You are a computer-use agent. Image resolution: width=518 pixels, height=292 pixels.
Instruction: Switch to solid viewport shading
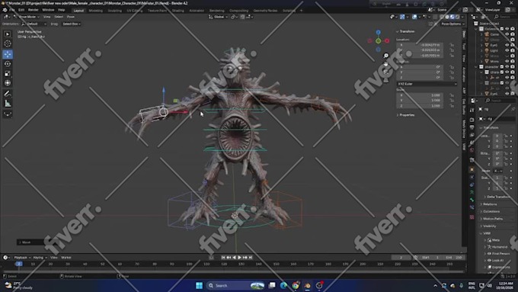click(x=447, y=17)
